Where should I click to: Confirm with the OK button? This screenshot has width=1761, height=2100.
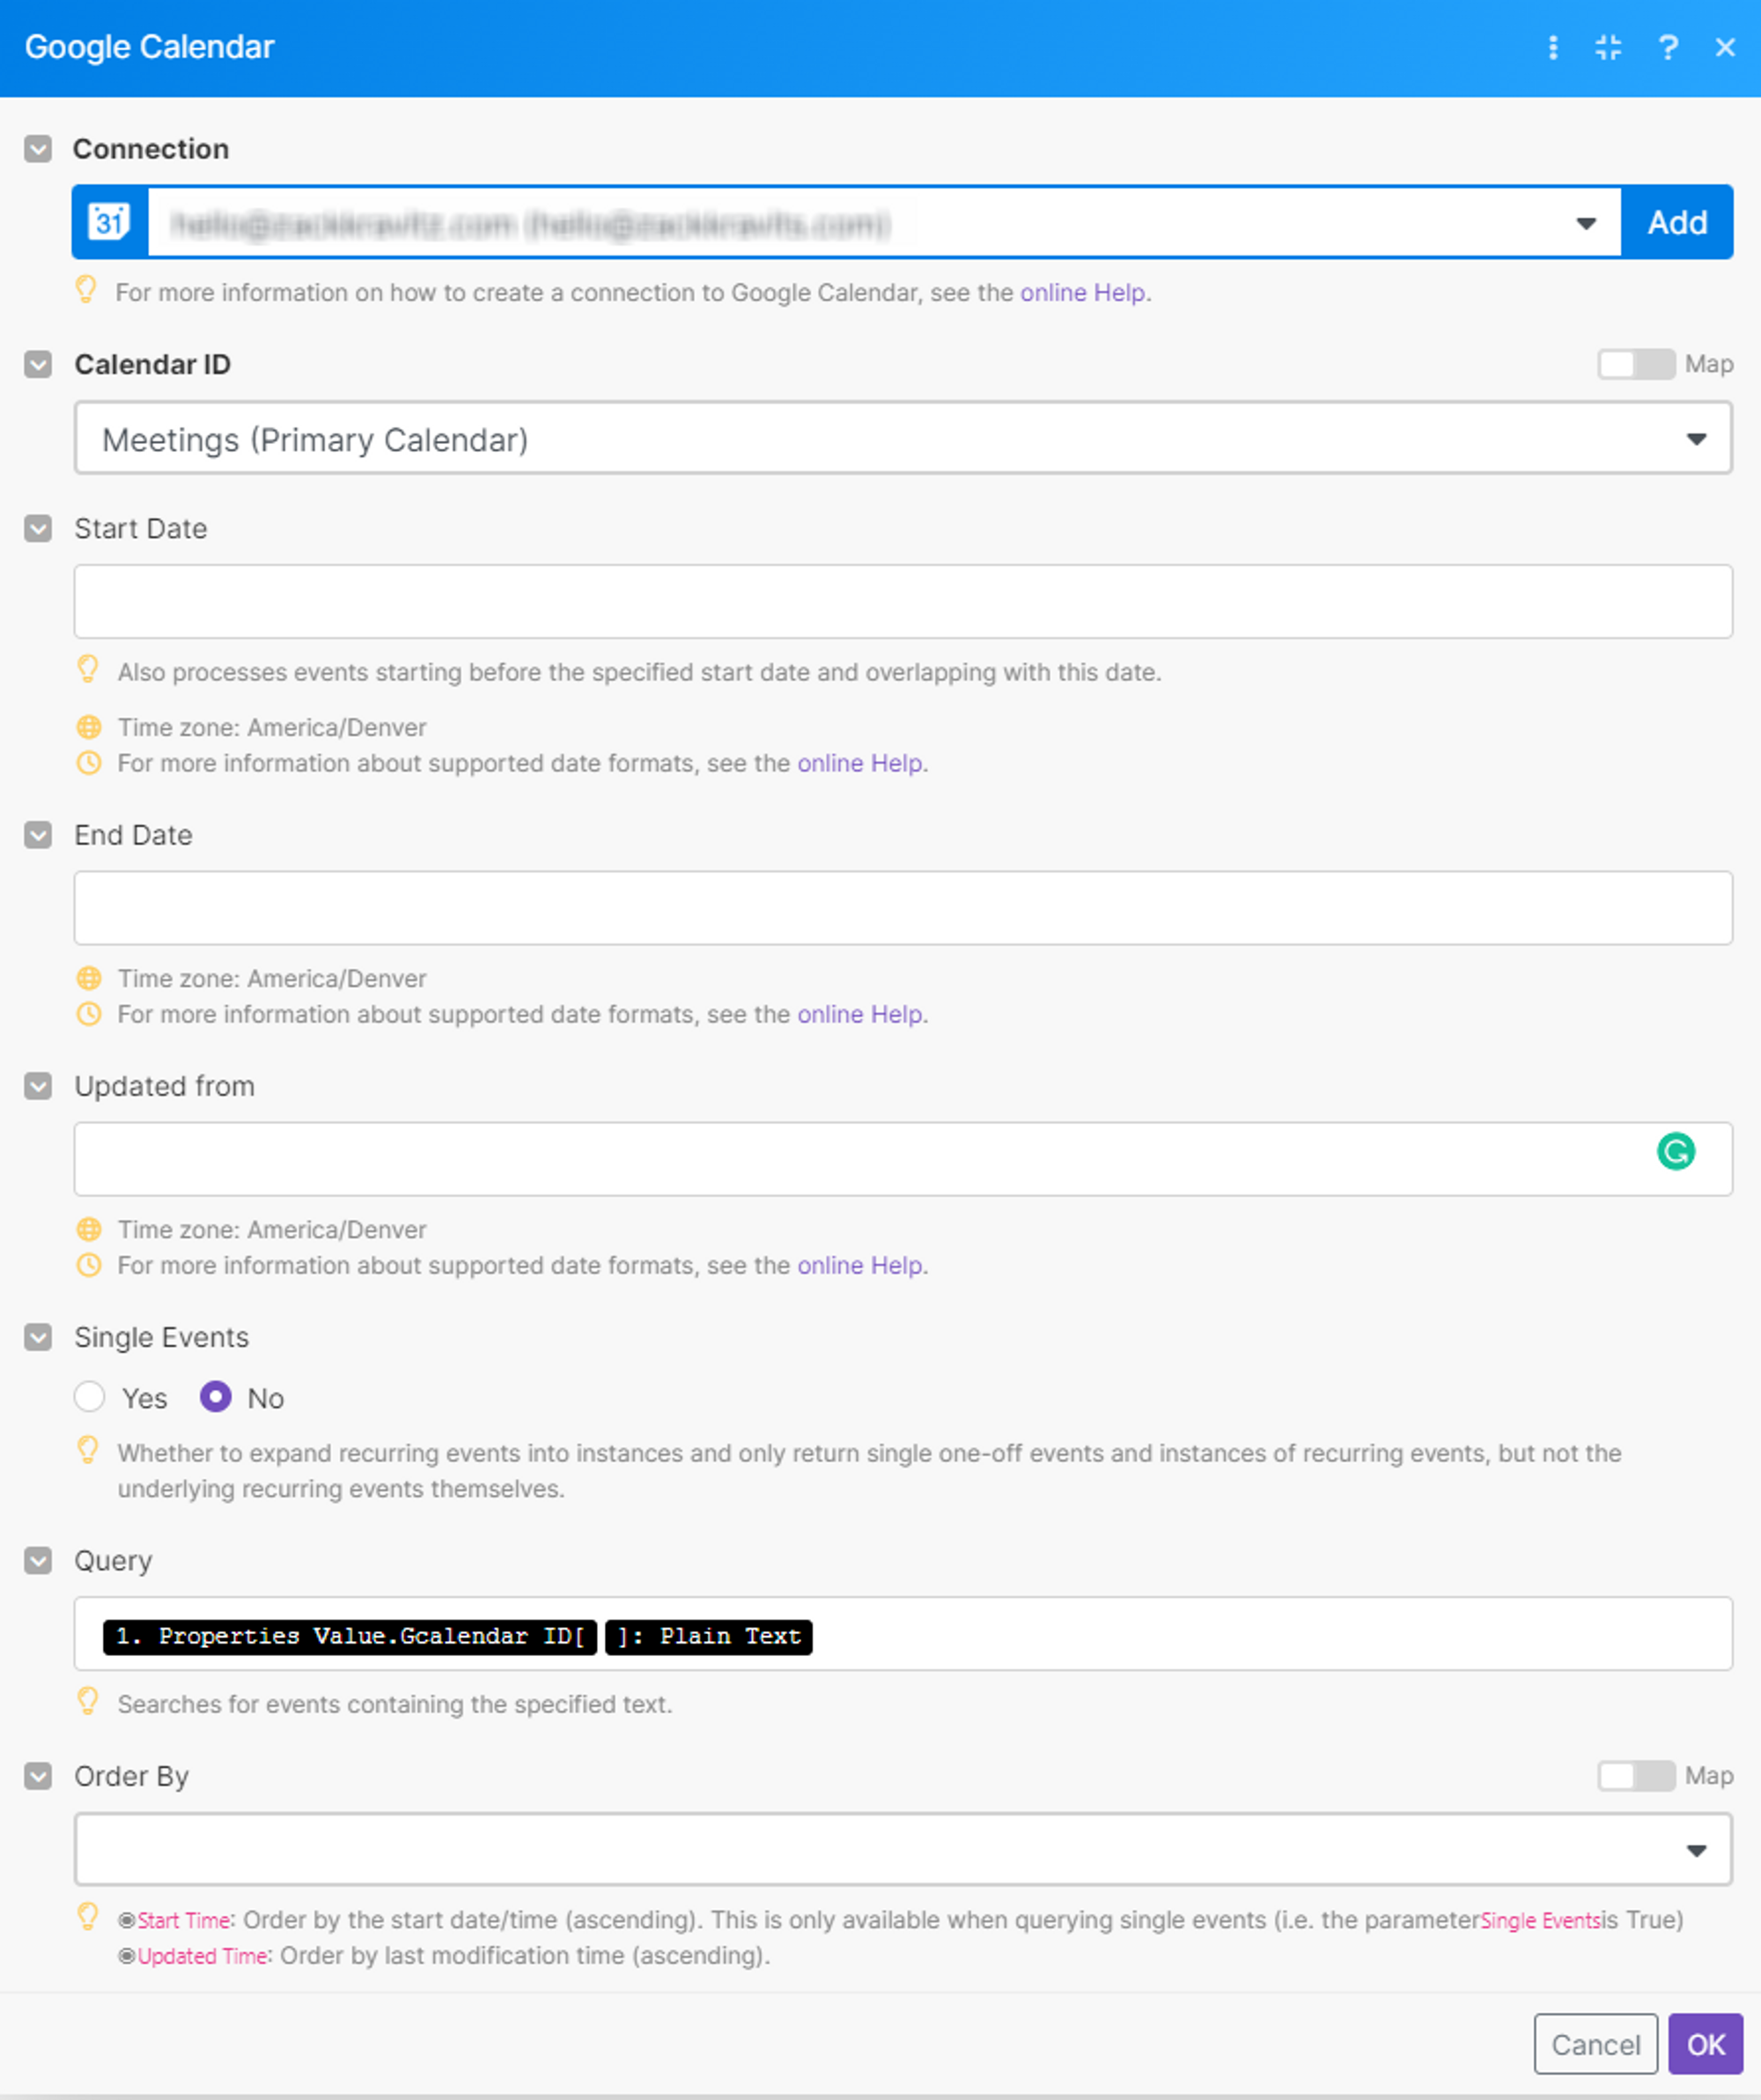(1706, 2044)
